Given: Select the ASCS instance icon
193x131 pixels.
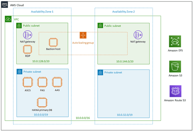Looking at the screenshot, I should click(x=28, y=82).
